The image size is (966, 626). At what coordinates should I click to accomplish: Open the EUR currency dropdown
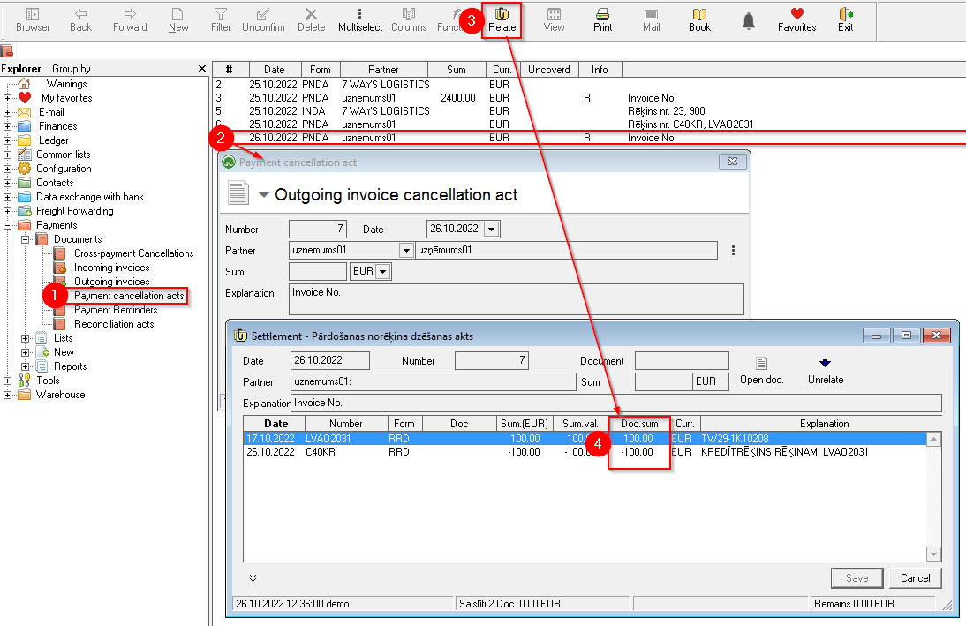(383, 272)
